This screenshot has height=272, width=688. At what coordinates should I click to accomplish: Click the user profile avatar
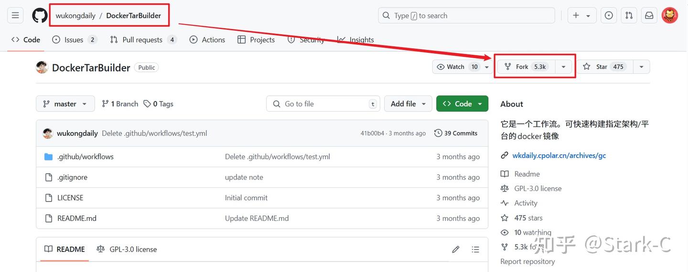[x=670, y=16]
